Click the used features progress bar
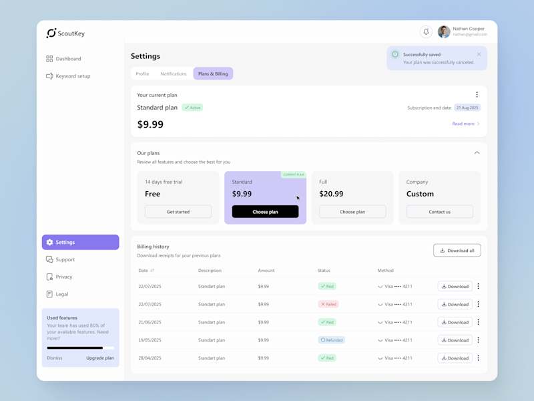Image resolution: width=534 pixels, height=401 pixels. click(80, 348)
